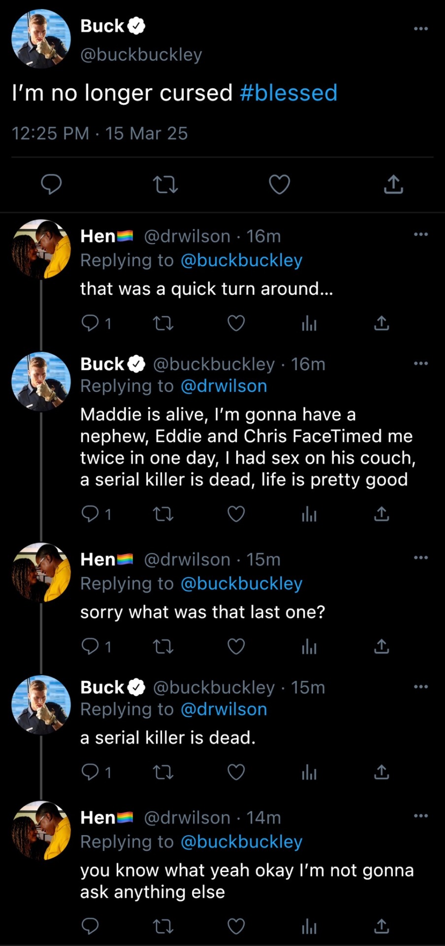Retweet the main "no longer cursed" tweet

pos(165,185)
